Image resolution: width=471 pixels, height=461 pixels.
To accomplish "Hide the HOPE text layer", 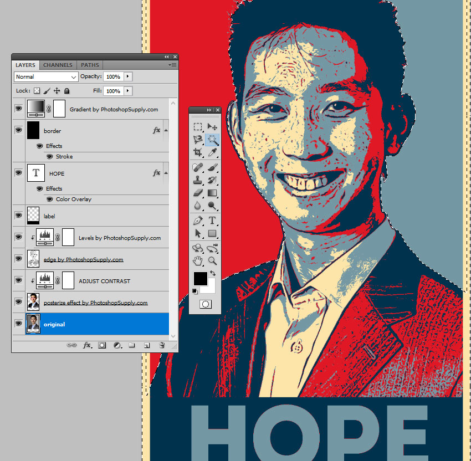I will pyautogui.click(x=19, y=173).
